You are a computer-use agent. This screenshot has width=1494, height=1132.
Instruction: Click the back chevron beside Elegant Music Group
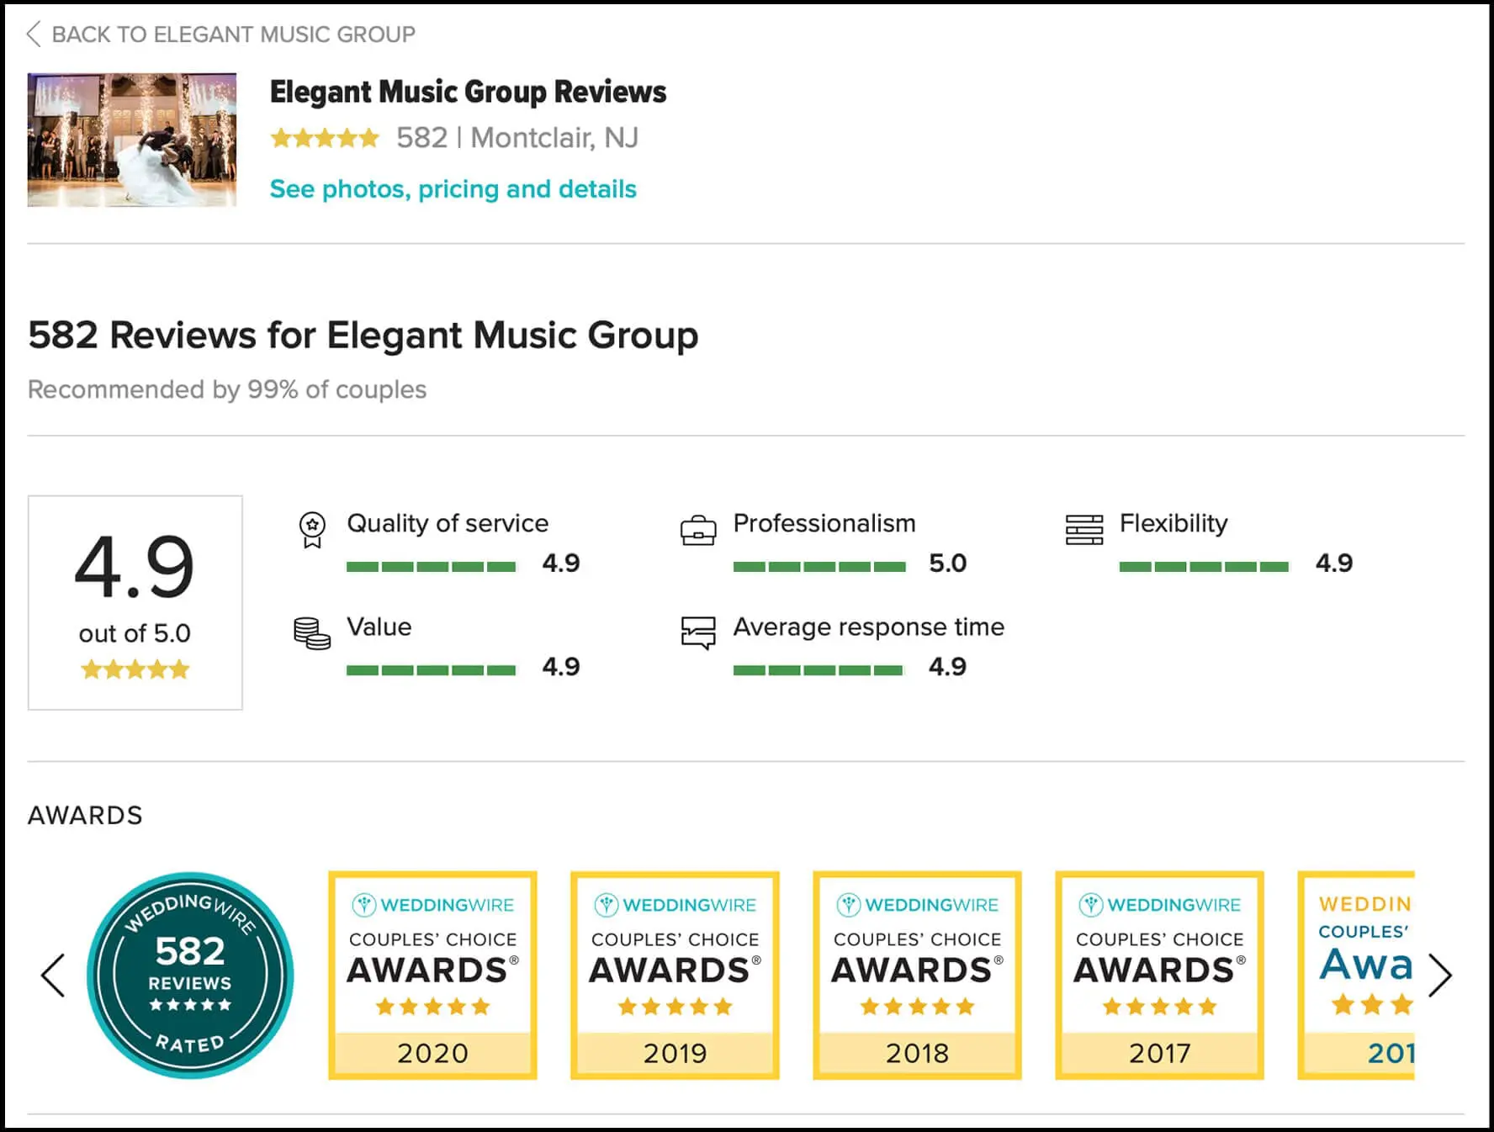click(34, 34)
